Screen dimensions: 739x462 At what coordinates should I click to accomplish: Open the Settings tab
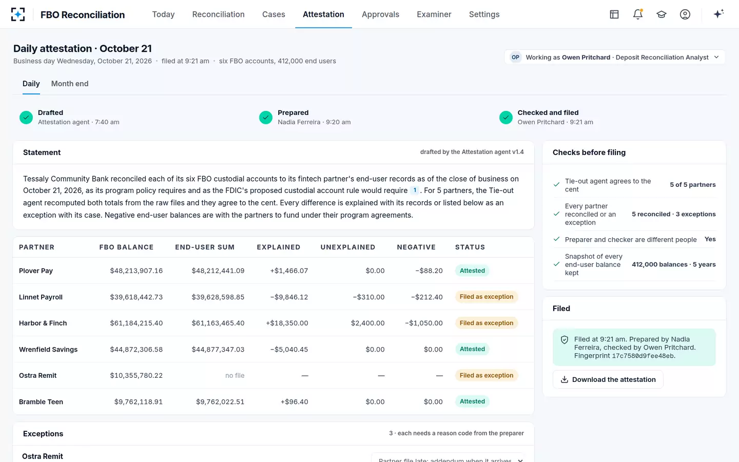point(484,14)
